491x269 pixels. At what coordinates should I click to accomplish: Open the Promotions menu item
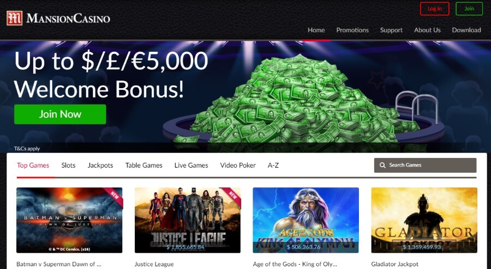(352, 30)
